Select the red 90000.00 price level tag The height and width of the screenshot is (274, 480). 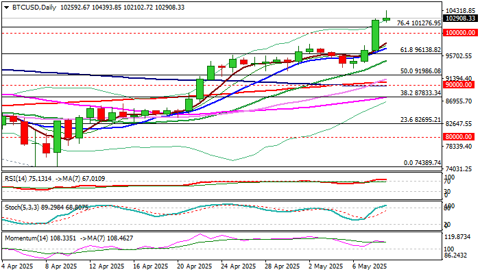tap(459, 85)
